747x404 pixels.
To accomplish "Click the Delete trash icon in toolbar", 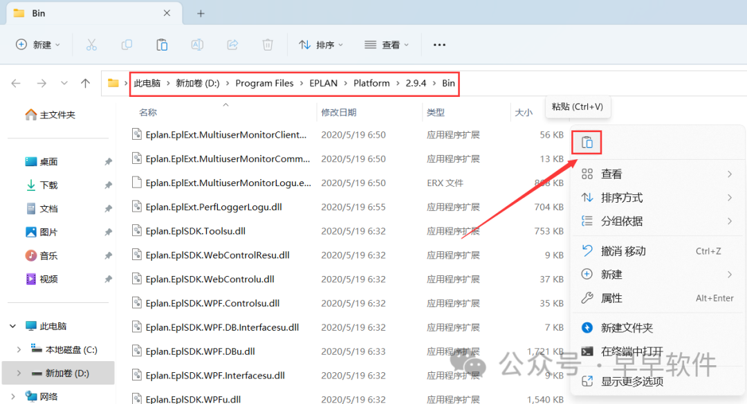I will coord(268,45).
